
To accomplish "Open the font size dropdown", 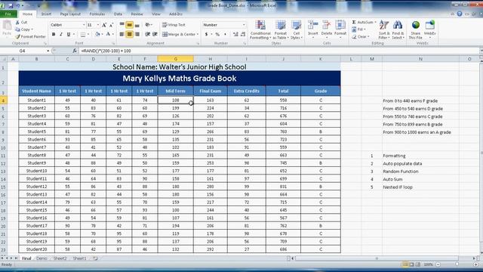I will (x=98, y=25).
